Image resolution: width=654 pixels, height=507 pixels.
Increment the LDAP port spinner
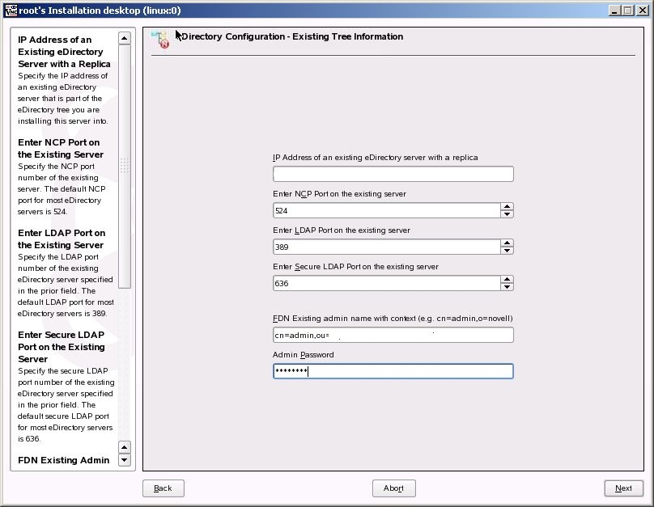coord(507,243)
